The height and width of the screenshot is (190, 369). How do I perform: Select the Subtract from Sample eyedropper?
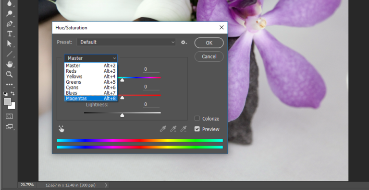click(184, 129)
